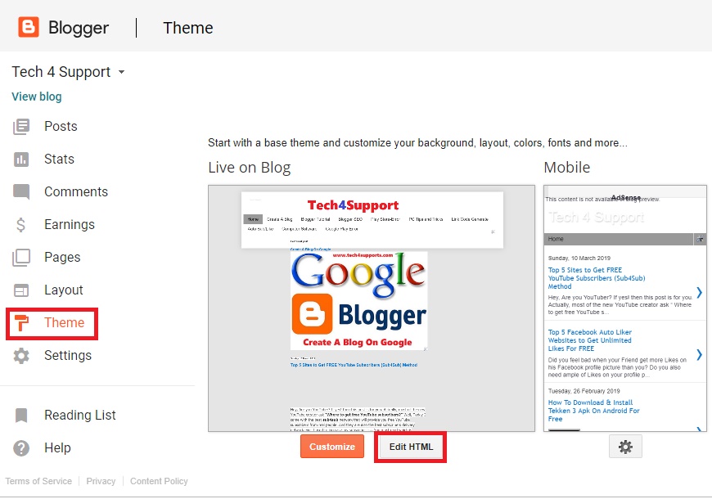Click the 'Mobile' heading

(x=566, y=168)
